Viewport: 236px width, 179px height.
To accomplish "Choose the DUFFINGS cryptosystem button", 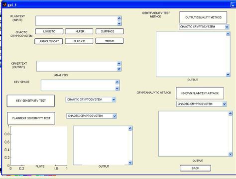I will click(x=110, y=31).
